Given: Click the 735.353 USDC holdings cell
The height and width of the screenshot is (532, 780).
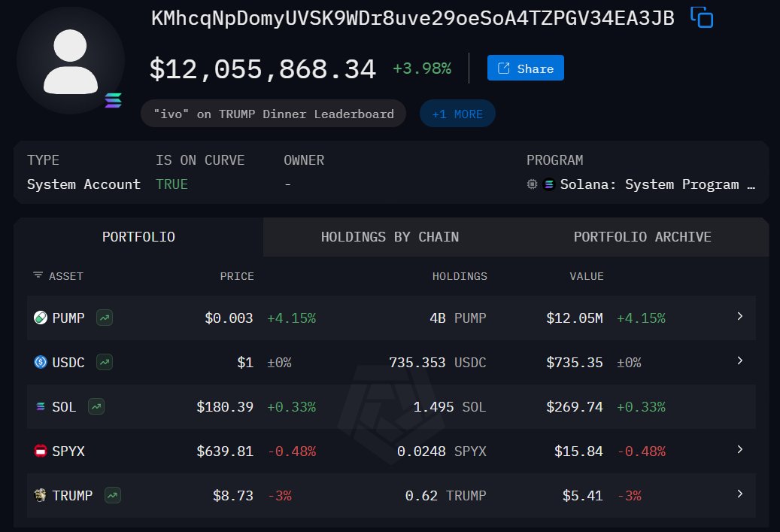Looking at the screenshot, I should 438,362.
